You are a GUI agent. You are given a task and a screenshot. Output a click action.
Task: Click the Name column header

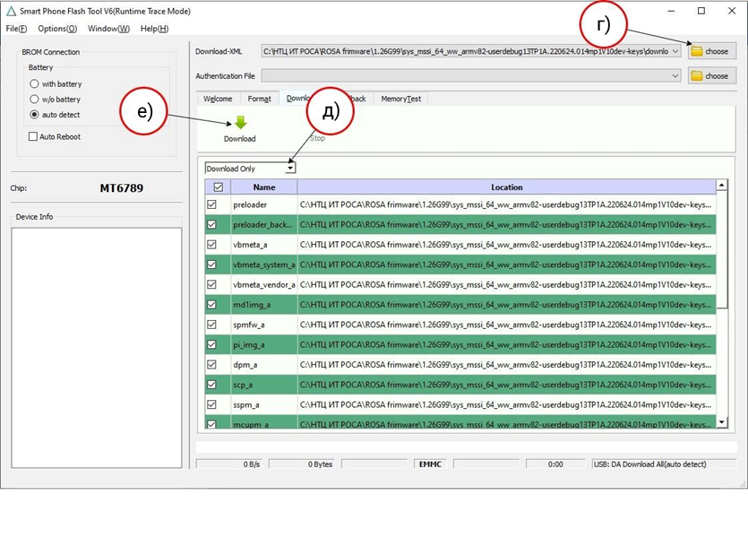pos(263,187)
